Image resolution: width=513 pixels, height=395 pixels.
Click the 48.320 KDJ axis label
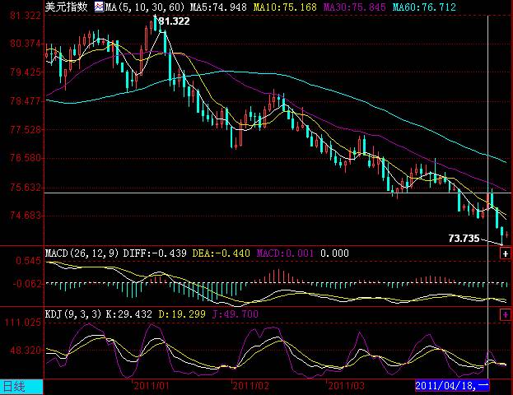point(26,351)
